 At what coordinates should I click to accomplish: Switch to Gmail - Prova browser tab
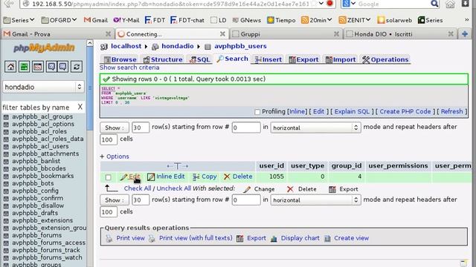(57, 34)
